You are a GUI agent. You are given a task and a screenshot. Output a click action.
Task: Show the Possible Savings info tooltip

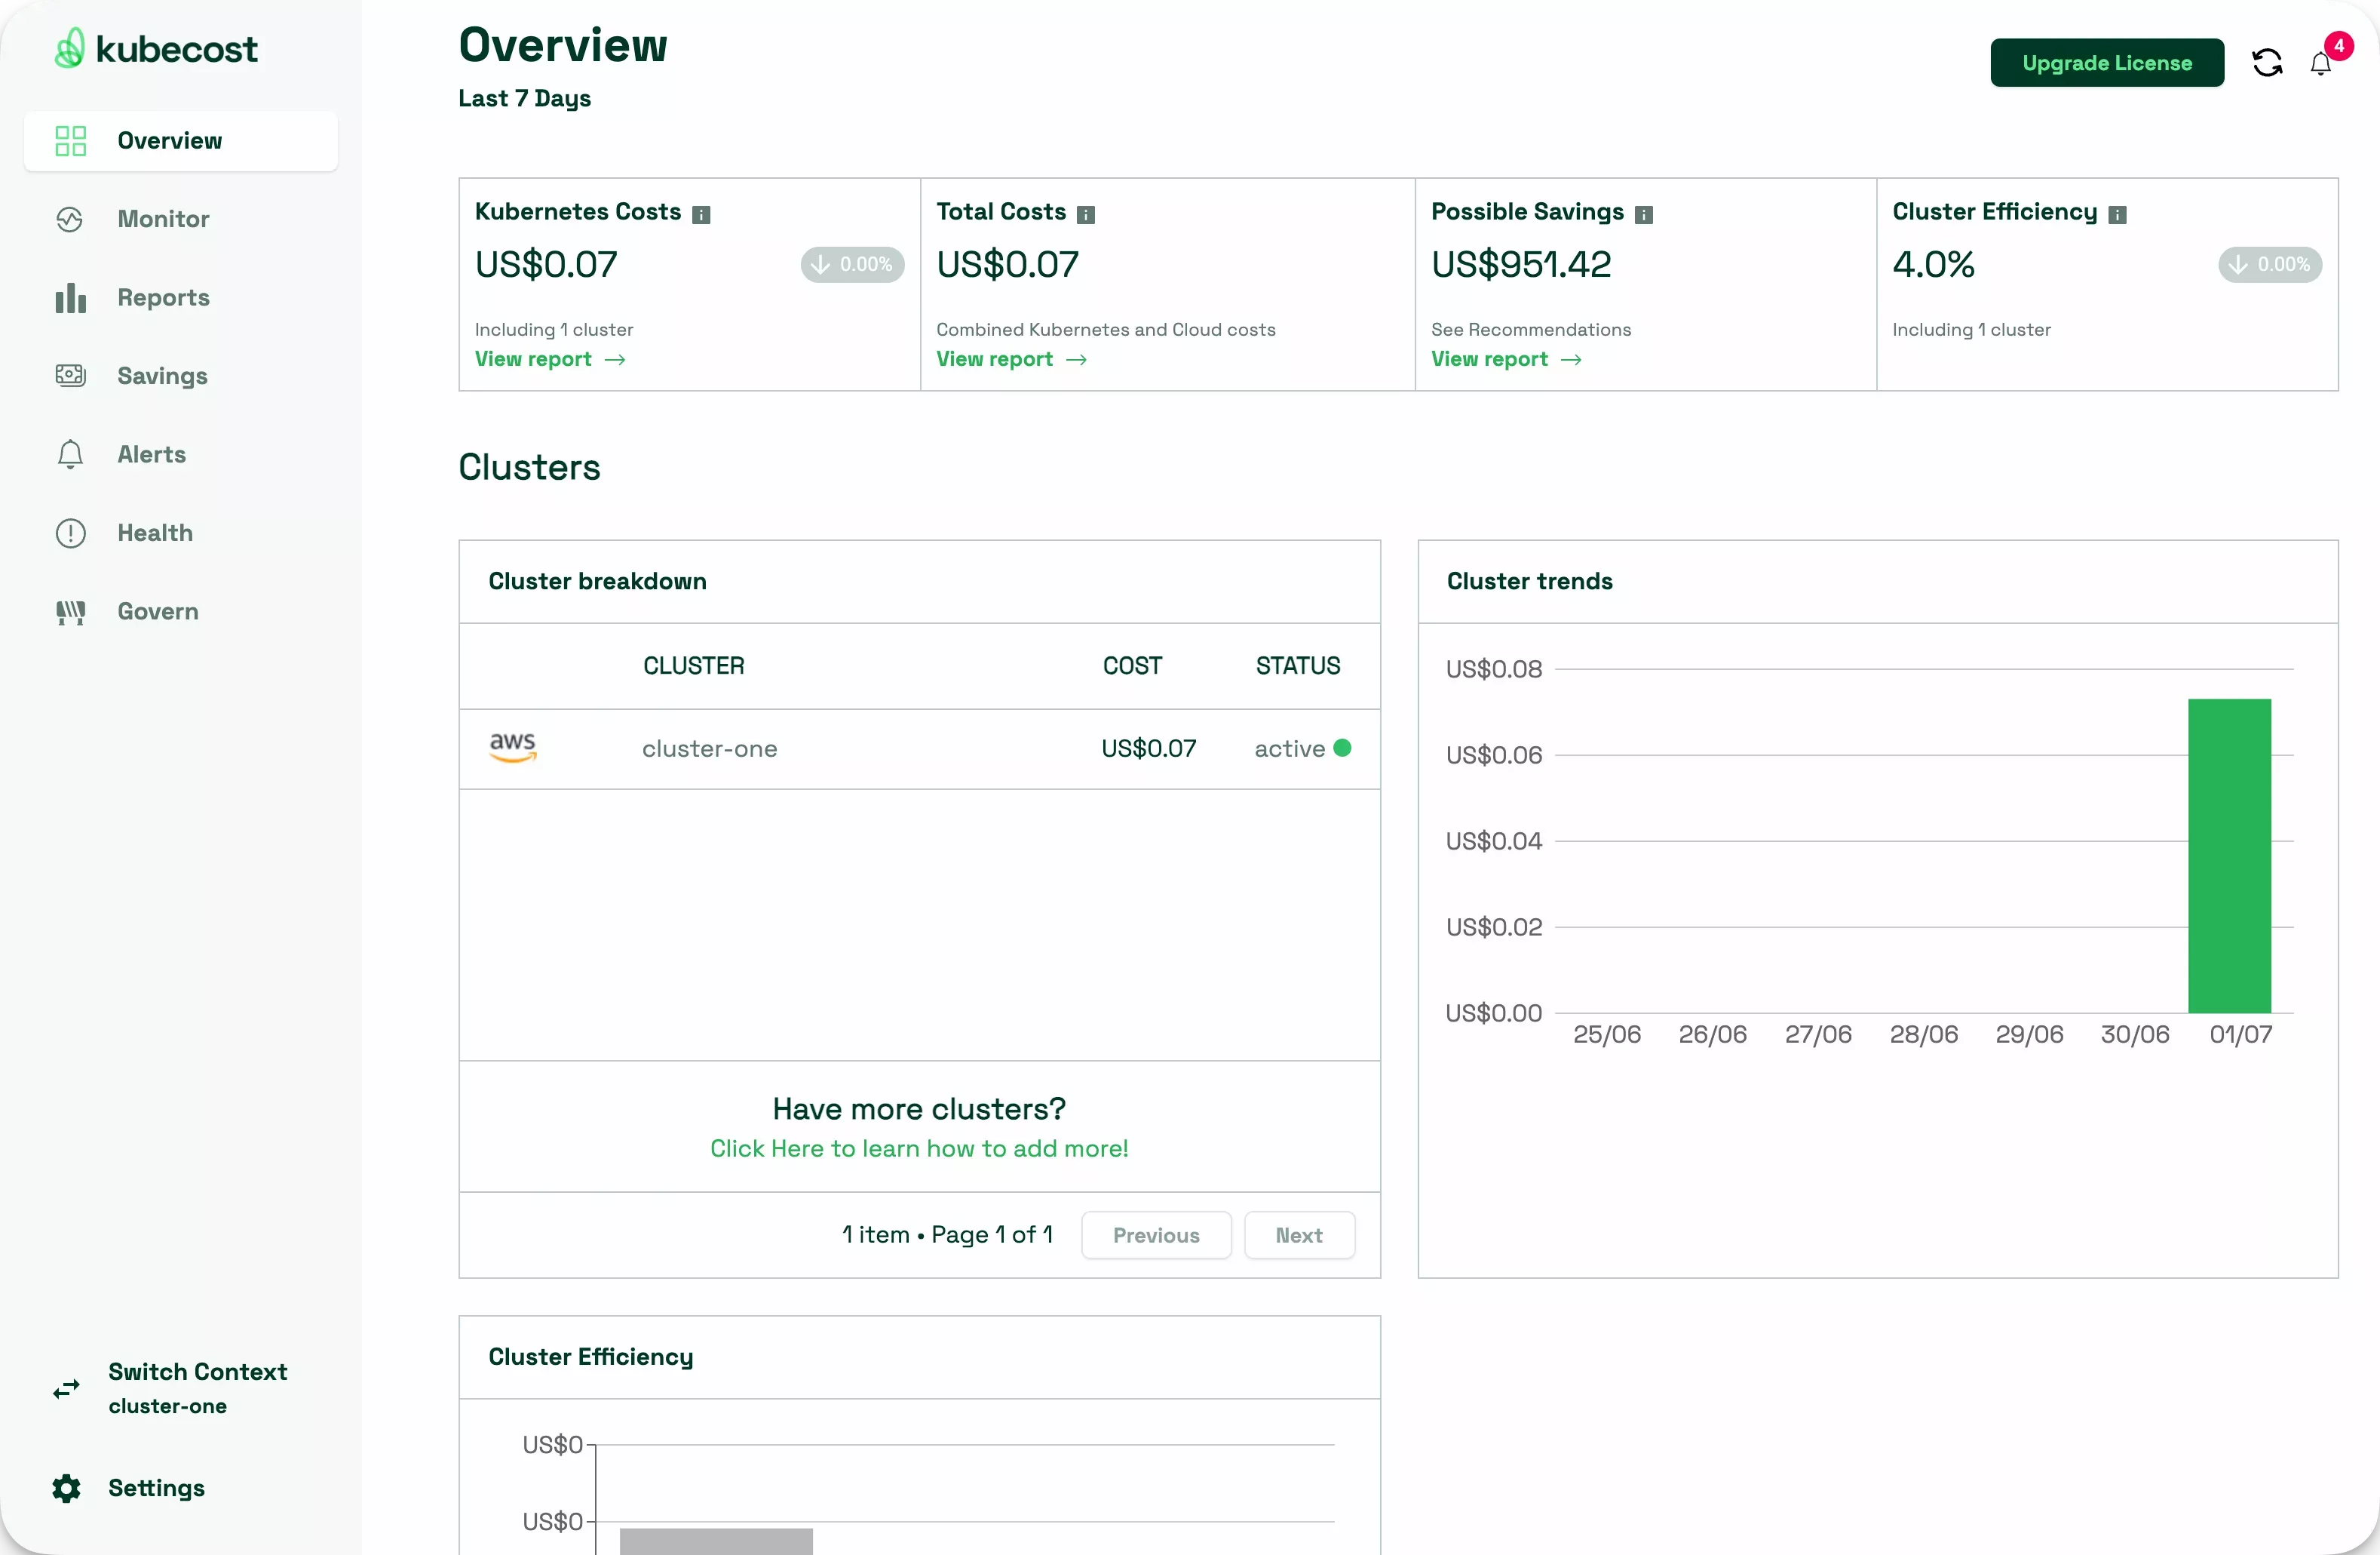pos(1645,213)
